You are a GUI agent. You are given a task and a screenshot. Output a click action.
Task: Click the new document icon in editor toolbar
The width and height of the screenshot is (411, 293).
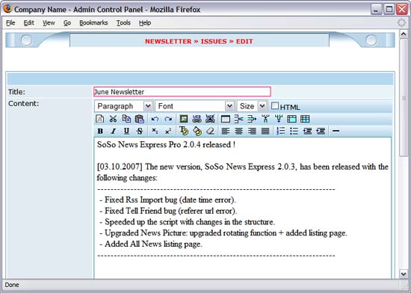click(99, 119)
